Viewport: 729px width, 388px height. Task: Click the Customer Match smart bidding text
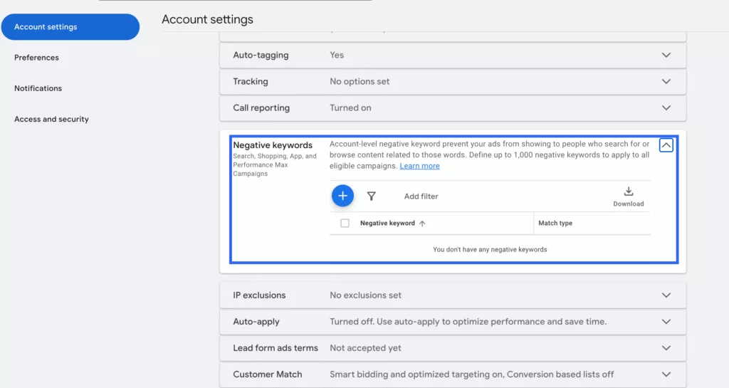point(471,374)
